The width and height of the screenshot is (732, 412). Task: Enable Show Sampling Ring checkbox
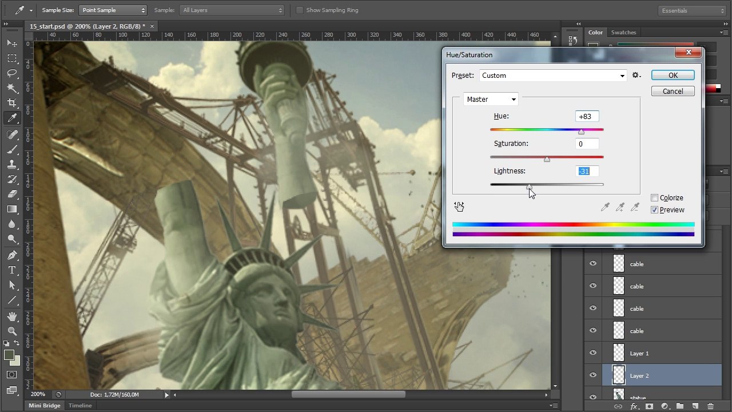point(299,10)
